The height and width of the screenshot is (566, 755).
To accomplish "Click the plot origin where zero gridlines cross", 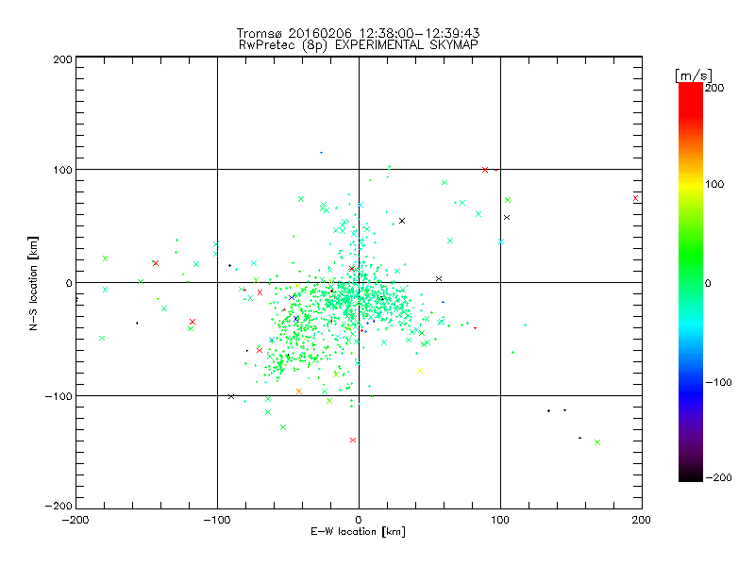I will click(x=359, y=282).
